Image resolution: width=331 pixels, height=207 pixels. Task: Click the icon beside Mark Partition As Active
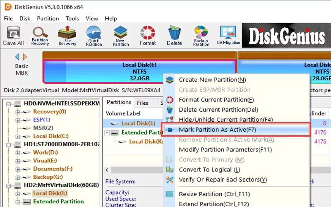click(170, 130)
